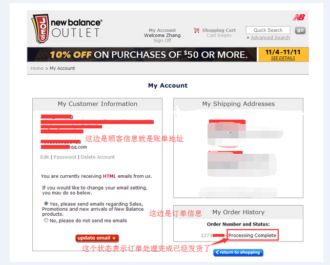
Task: Click the Sign Off link
Action: point(162,40)
